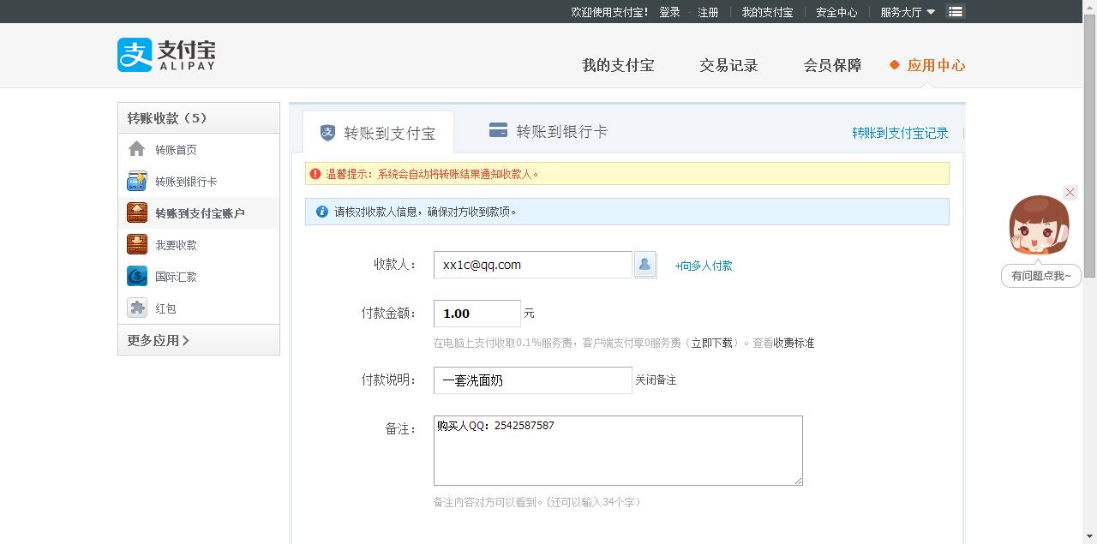This screenshot has height=544, width=1097.
Task: Go to 应用中心 navigation tab
Action: click(936, 65)
